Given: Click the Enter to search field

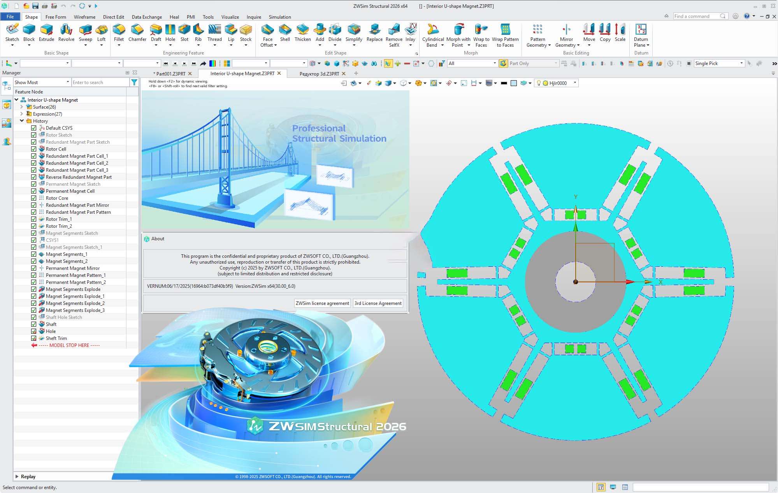Looking at the screenshot, I should (x=100, y=83).
